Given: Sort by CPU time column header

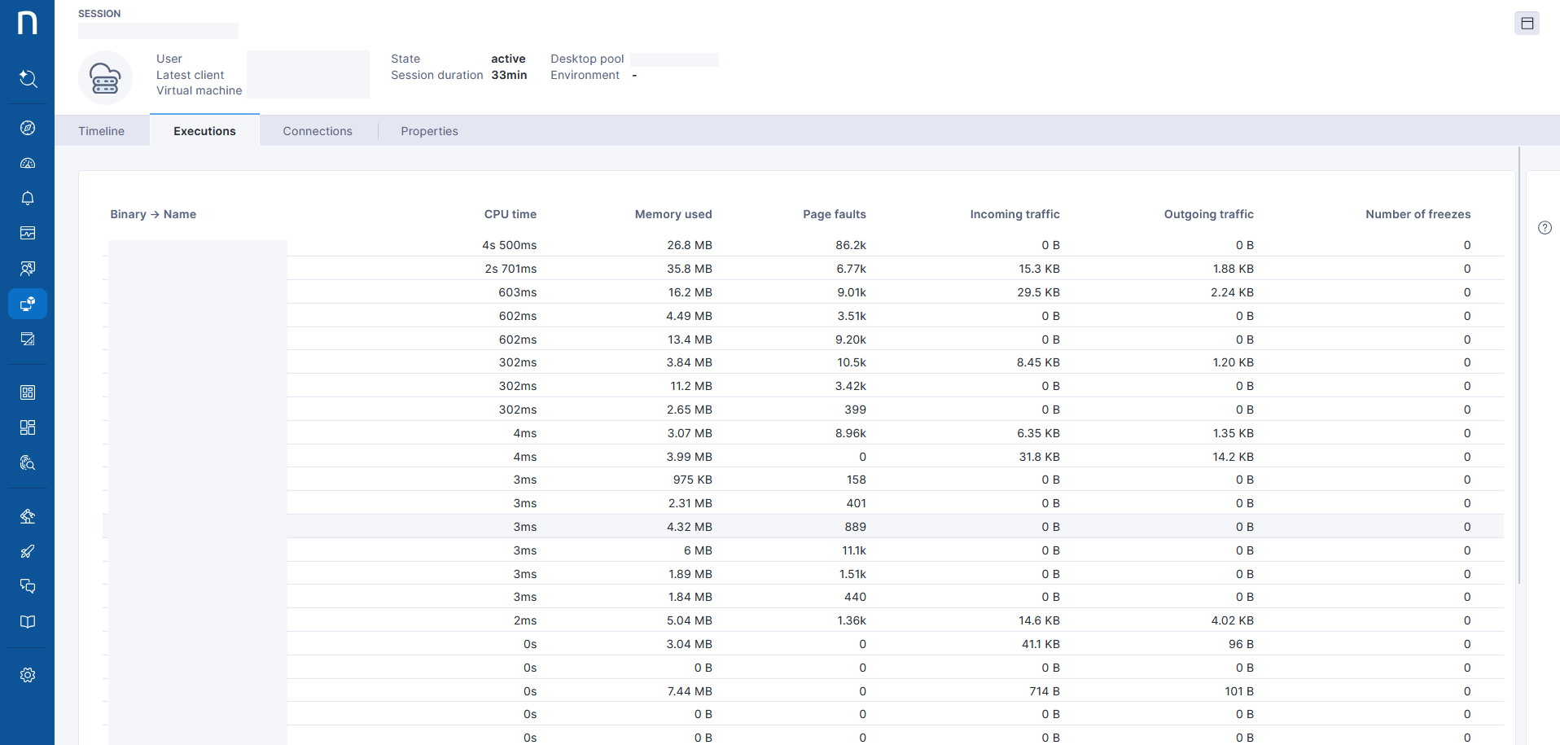Looking at the screenshot, I should (x=510, y=214).
